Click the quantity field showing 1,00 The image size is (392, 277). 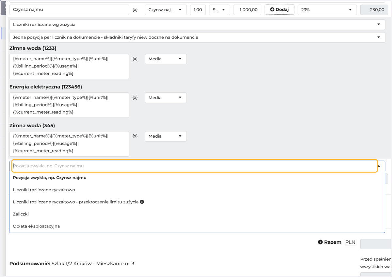pos(198,10)
